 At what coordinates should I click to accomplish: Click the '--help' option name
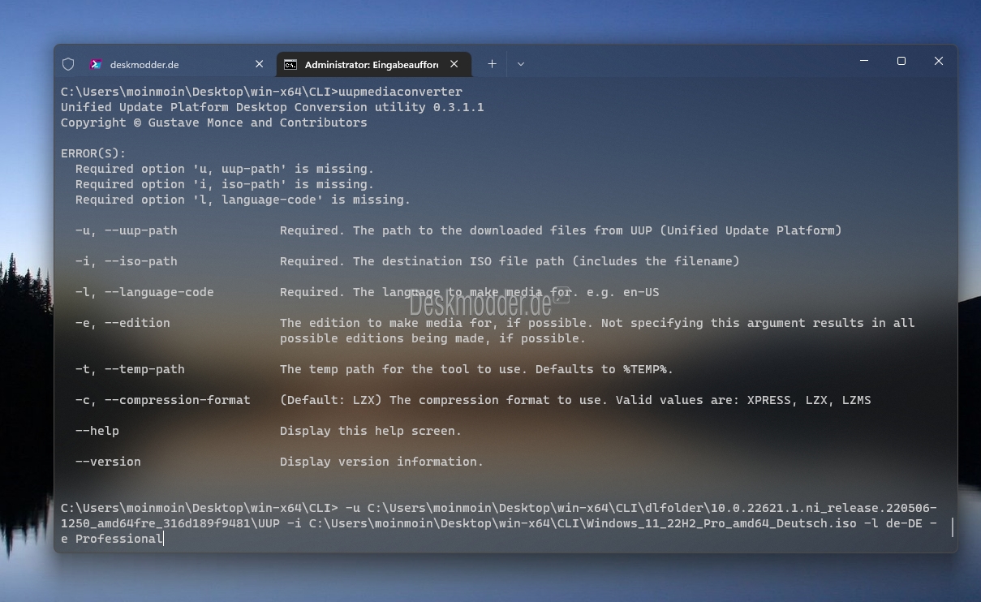97,431
